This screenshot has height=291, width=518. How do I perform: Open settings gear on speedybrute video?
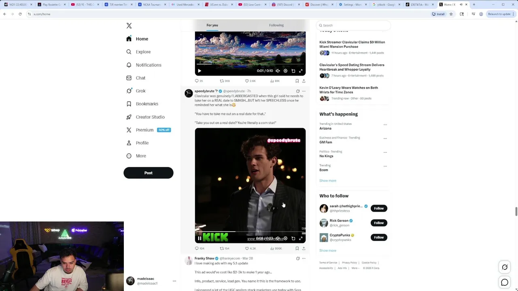click(x=285, y=238)
